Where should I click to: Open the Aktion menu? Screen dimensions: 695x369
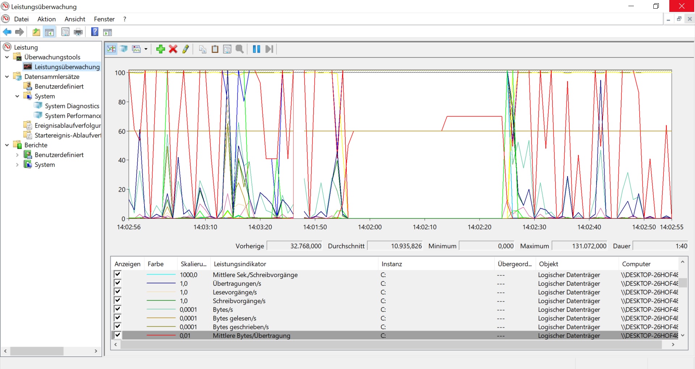point(47,19)
